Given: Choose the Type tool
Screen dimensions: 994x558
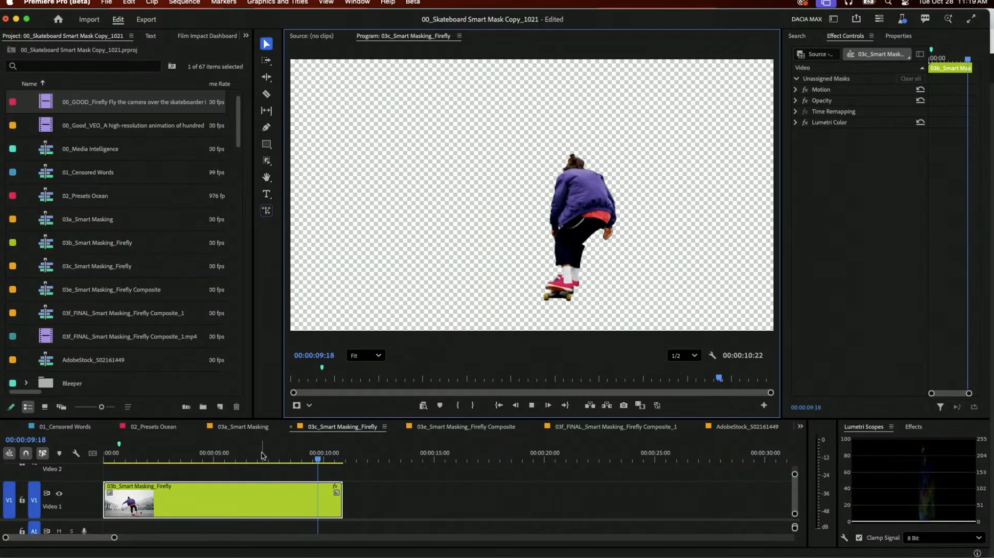Looking at the screenshot, I should 266,194.
